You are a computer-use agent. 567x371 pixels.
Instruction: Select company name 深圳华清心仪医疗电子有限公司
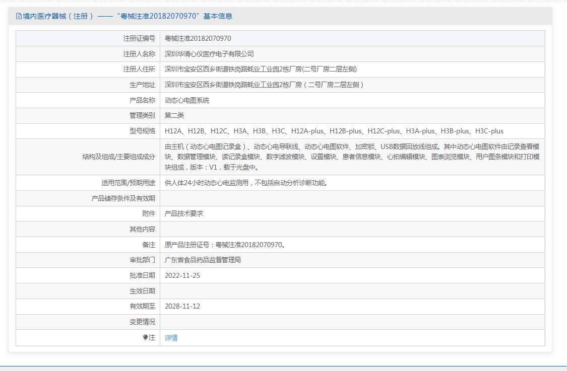tap(209, 54)
